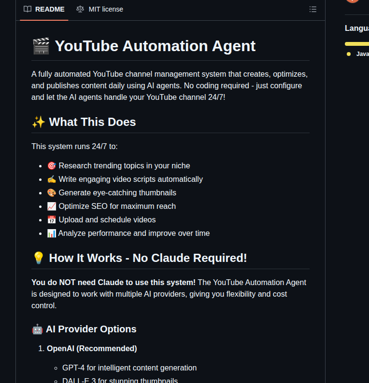
Task: Click the calendar emoji by Upload and schedule
Action: pyautogui.click(x=52, y=220)
